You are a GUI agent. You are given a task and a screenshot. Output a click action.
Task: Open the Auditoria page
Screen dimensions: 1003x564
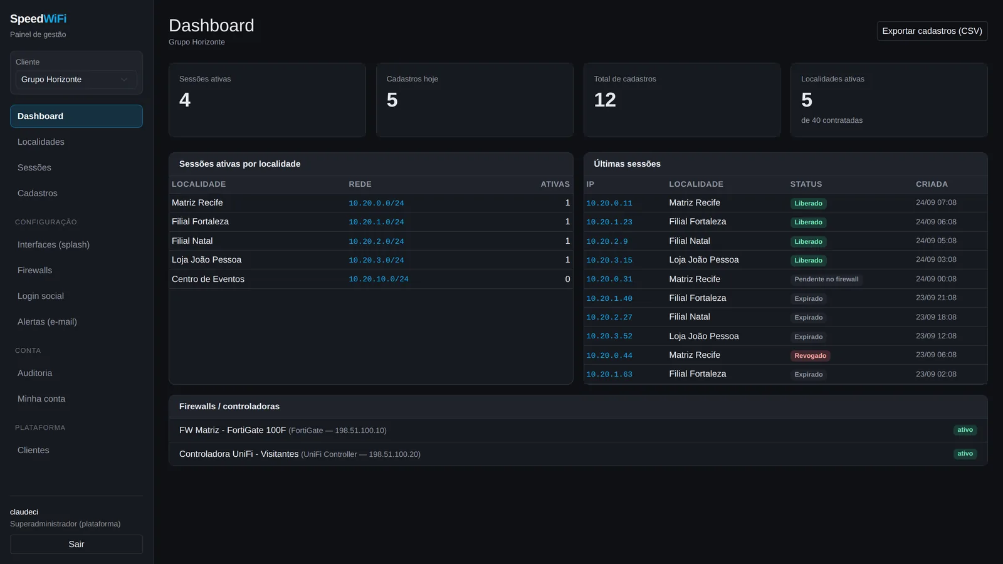pyautogui.click(x=76, y=373)
